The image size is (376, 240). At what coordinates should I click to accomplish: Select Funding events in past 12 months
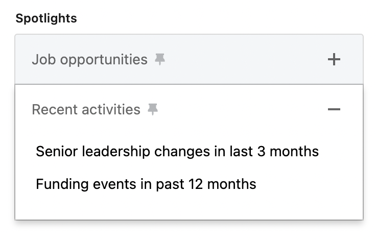146,183
